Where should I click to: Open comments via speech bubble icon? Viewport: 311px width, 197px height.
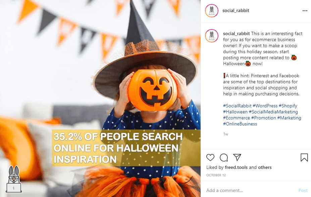224,158
